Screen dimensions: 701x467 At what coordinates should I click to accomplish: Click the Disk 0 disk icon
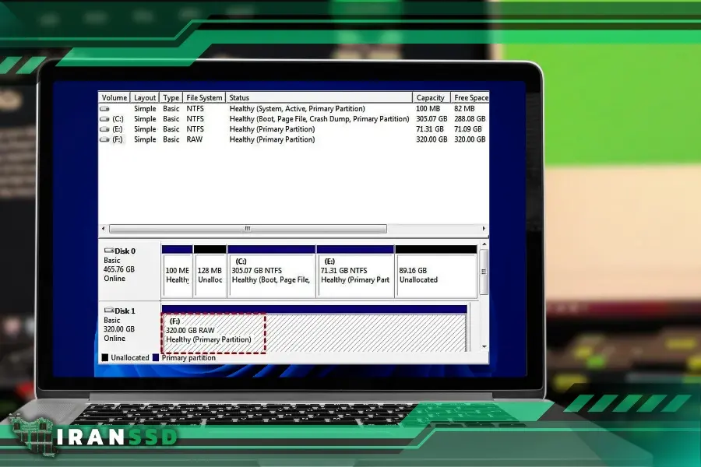(108, 250)
